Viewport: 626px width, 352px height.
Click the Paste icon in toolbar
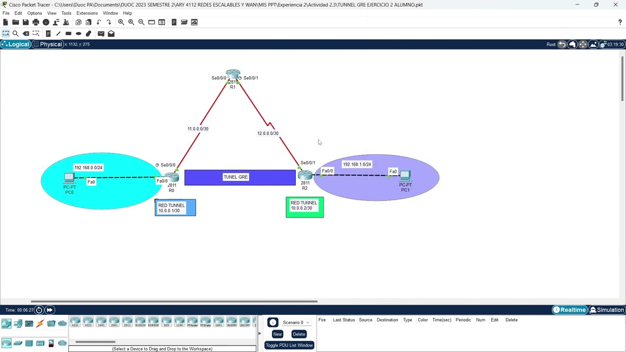pos(89,22)
